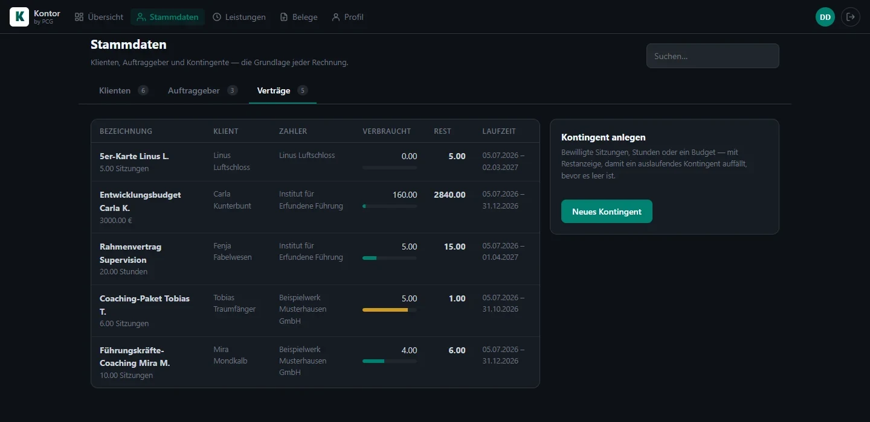Select the Entwicklungsbudget Carla K. row
Image resolution: width=870 pixels, height=422 pixels.
[x=315, y=207]
